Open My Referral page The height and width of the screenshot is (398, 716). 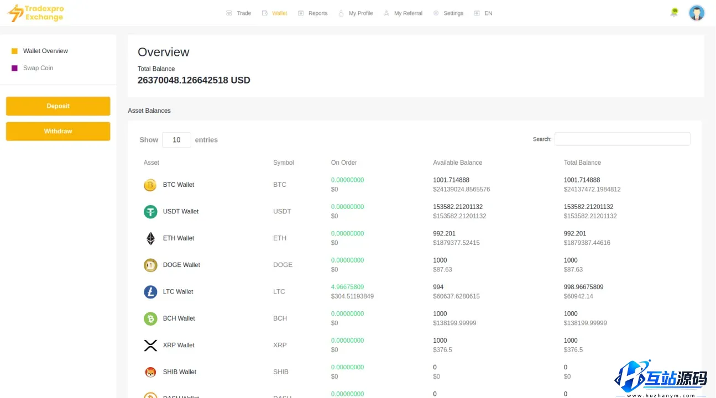(409, 13)
